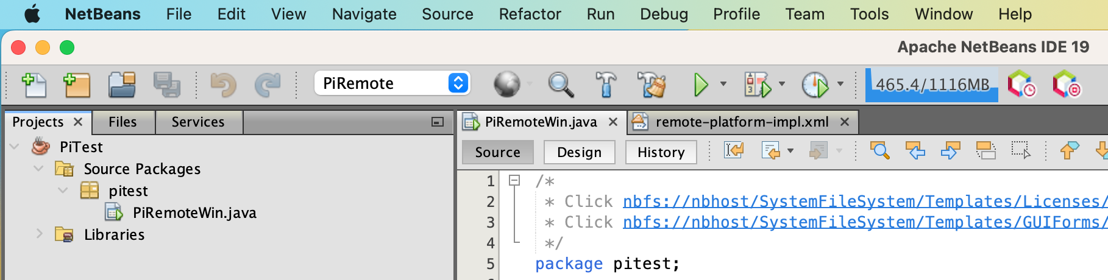Click Find Next Occurrence right arrow icon
This screenshot has width=1108, height=280.
950,150
